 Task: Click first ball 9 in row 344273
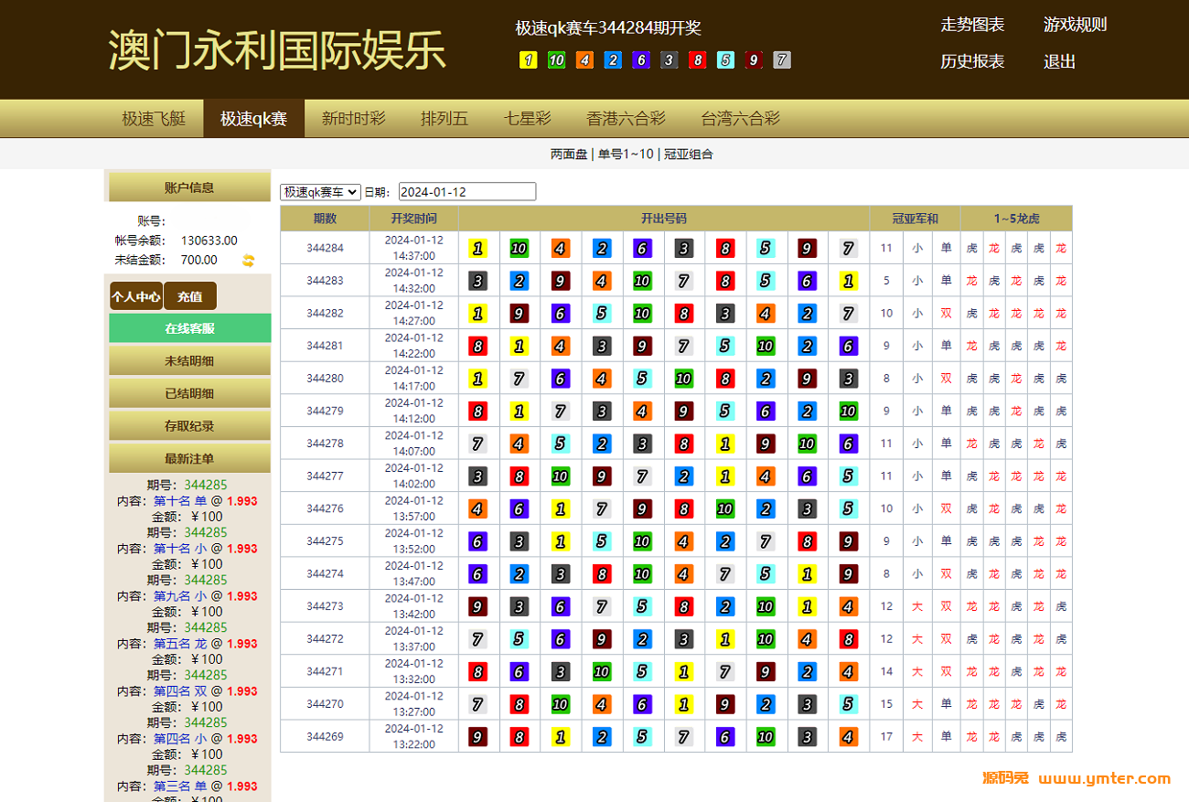tap(477, 606)
